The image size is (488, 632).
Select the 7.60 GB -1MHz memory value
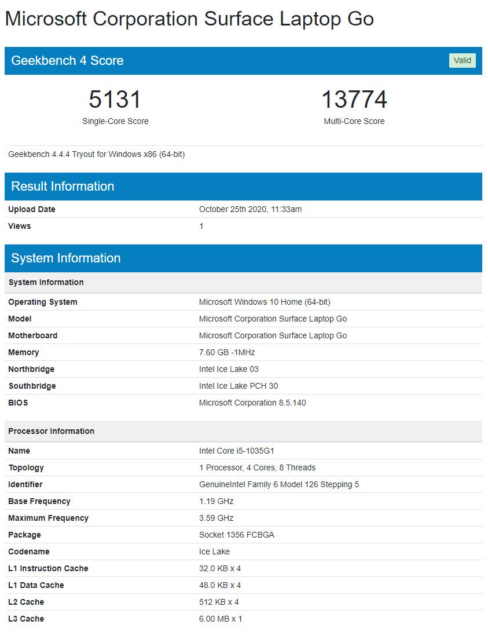point(227,352)
